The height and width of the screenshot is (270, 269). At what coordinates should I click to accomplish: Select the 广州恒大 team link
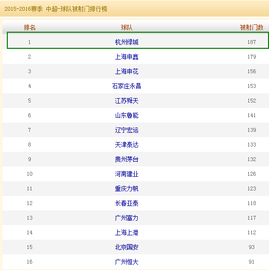[126, 262]
